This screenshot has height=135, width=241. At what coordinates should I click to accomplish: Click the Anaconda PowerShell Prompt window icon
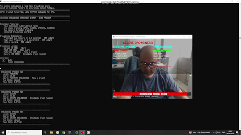[x=1, y=1]
